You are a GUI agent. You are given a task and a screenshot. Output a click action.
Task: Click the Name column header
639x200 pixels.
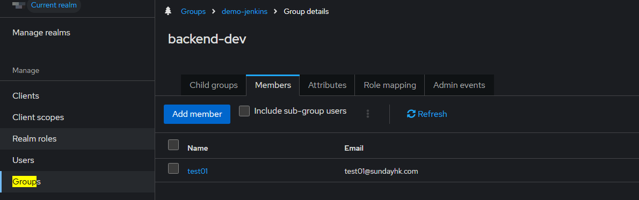[x=198, y=149]
